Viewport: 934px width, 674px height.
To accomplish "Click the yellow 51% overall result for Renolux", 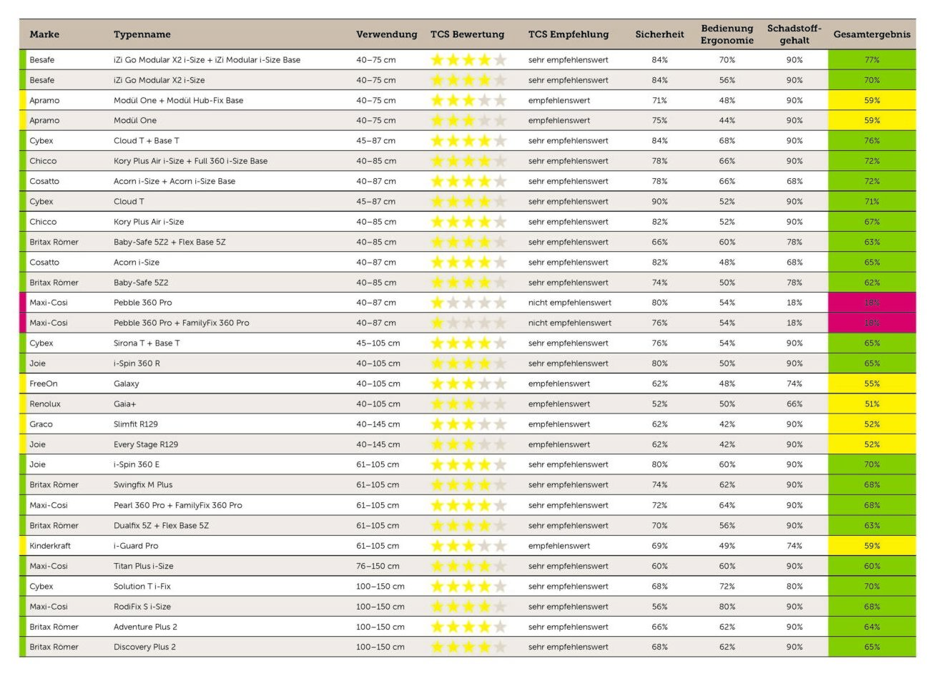I will 872,404.
